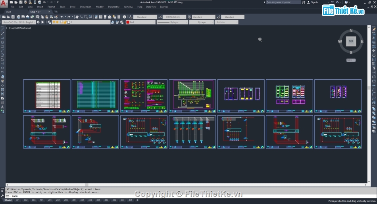Click the Undo arrow in the standard toolbar

coord(62,17)
